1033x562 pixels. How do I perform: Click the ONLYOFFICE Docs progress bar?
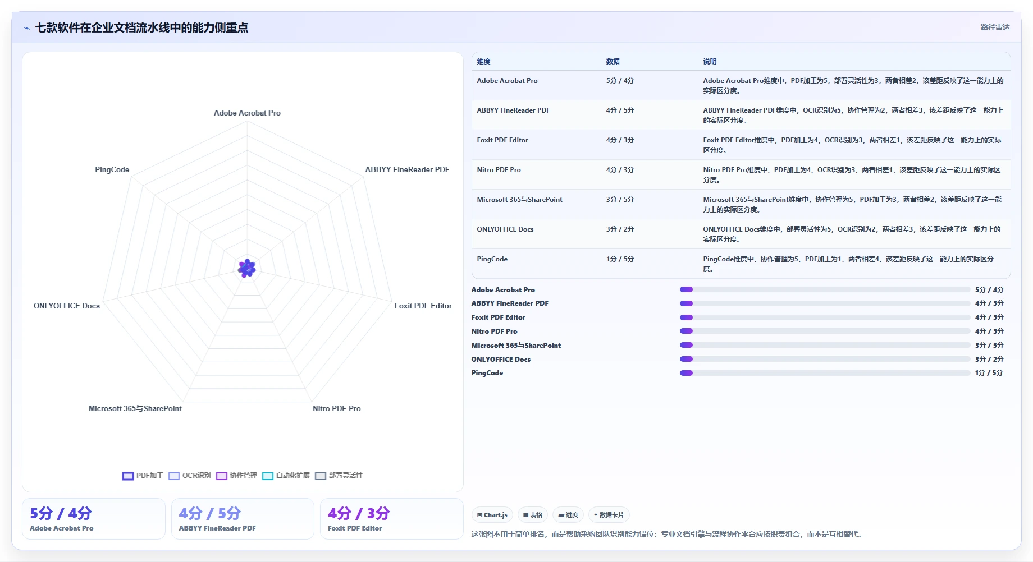[x=825, y=359]
